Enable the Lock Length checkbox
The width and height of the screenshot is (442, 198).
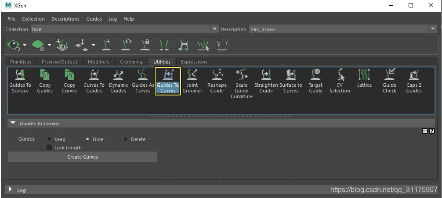coord(49,148)
